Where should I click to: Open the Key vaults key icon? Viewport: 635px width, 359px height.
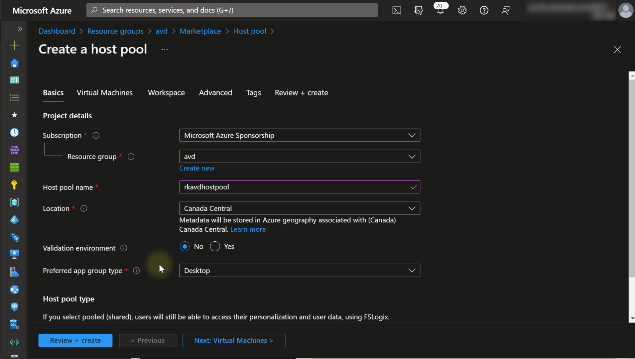pyautogui.click(x=14, y=185)
